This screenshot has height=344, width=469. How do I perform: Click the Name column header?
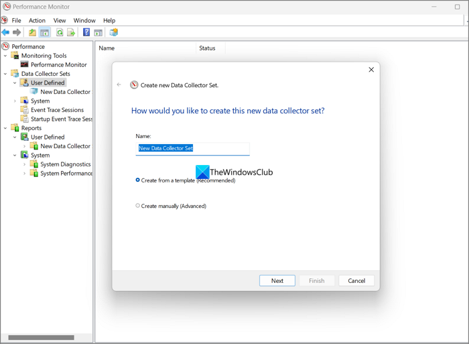point(145,48)
